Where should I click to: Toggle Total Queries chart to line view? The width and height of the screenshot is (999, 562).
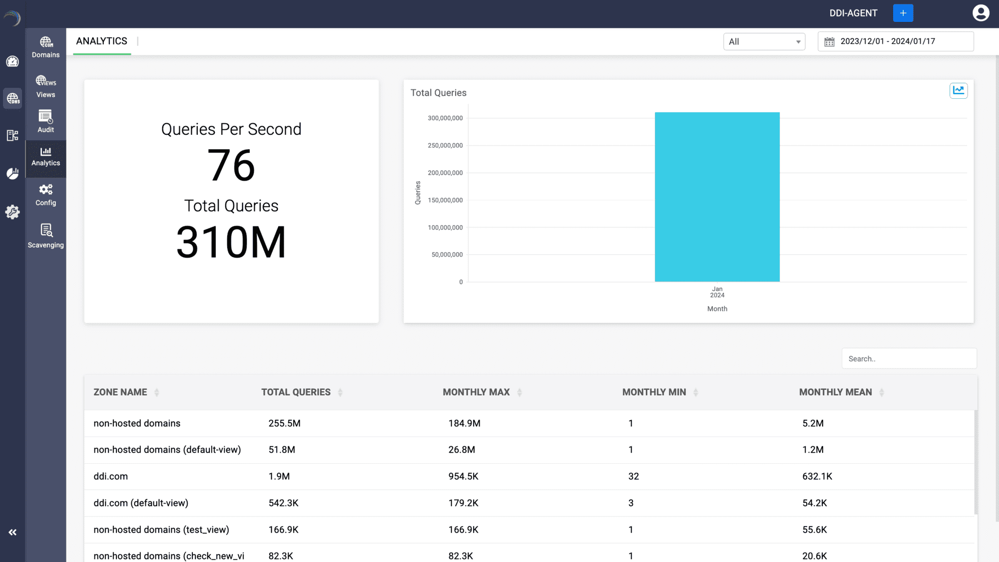(959, 90)
